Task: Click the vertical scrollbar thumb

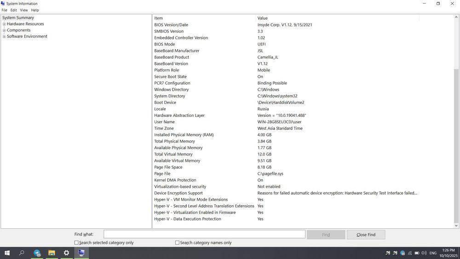Action: tap(456, 145)
